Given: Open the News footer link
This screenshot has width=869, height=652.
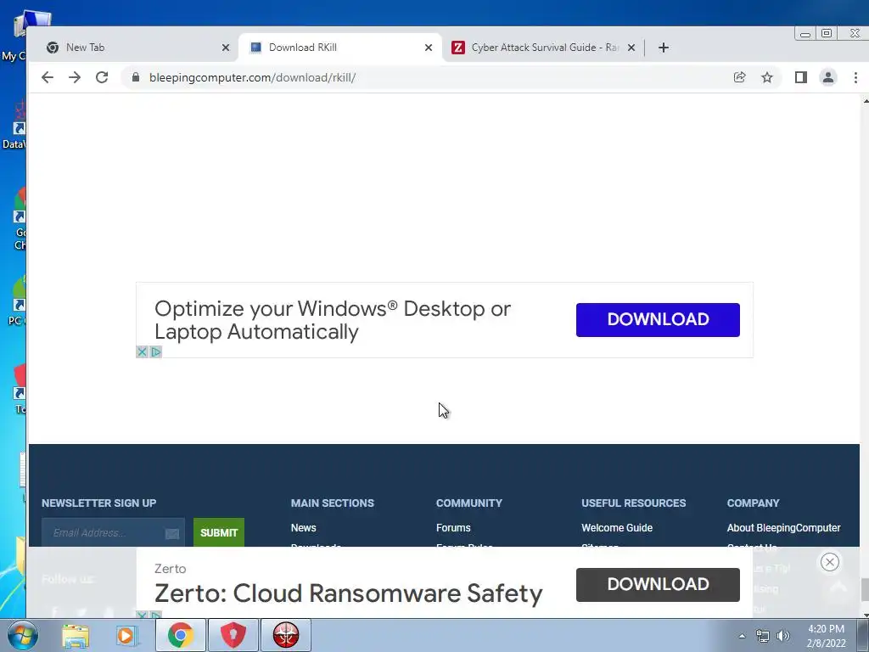Looking at the screenshot, I should [304, 528].
